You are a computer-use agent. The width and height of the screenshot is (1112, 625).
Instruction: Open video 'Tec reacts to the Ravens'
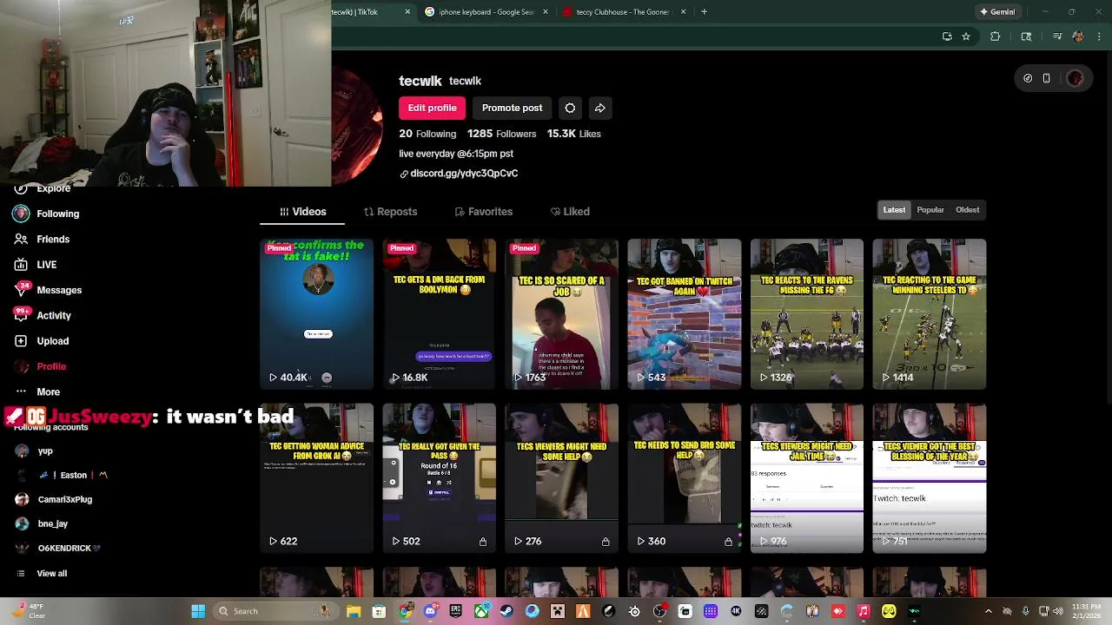(x=806, y=314)
